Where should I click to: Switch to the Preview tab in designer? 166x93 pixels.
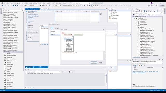36,67
